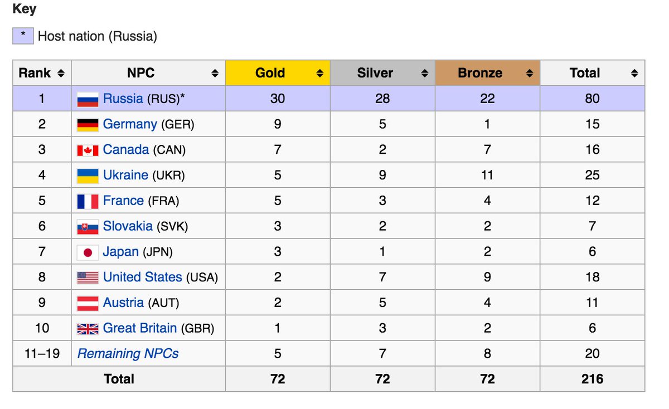Click Canada's total of 16

click(x=592, y=150)
